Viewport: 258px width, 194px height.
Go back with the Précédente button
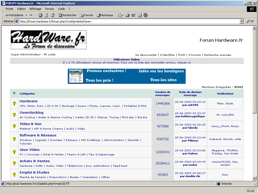[14, 15]
